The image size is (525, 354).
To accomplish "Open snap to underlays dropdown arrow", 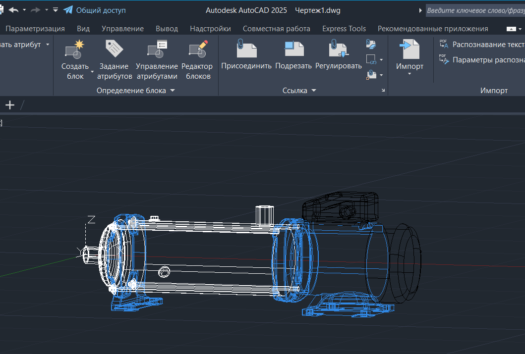I will pos(381,75).
